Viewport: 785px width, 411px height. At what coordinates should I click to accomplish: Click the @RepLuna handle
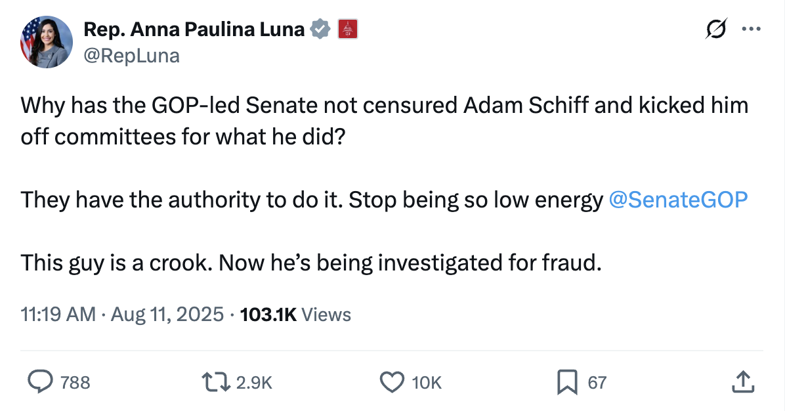point(131,56)
